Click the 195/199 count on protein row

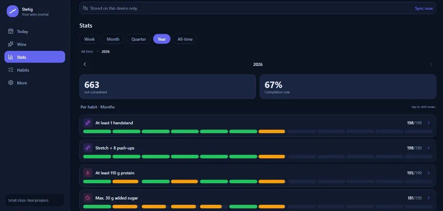[415, 173]
